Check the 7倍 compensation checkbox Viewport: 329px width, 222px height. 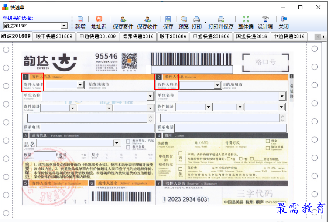coord(241,158)
